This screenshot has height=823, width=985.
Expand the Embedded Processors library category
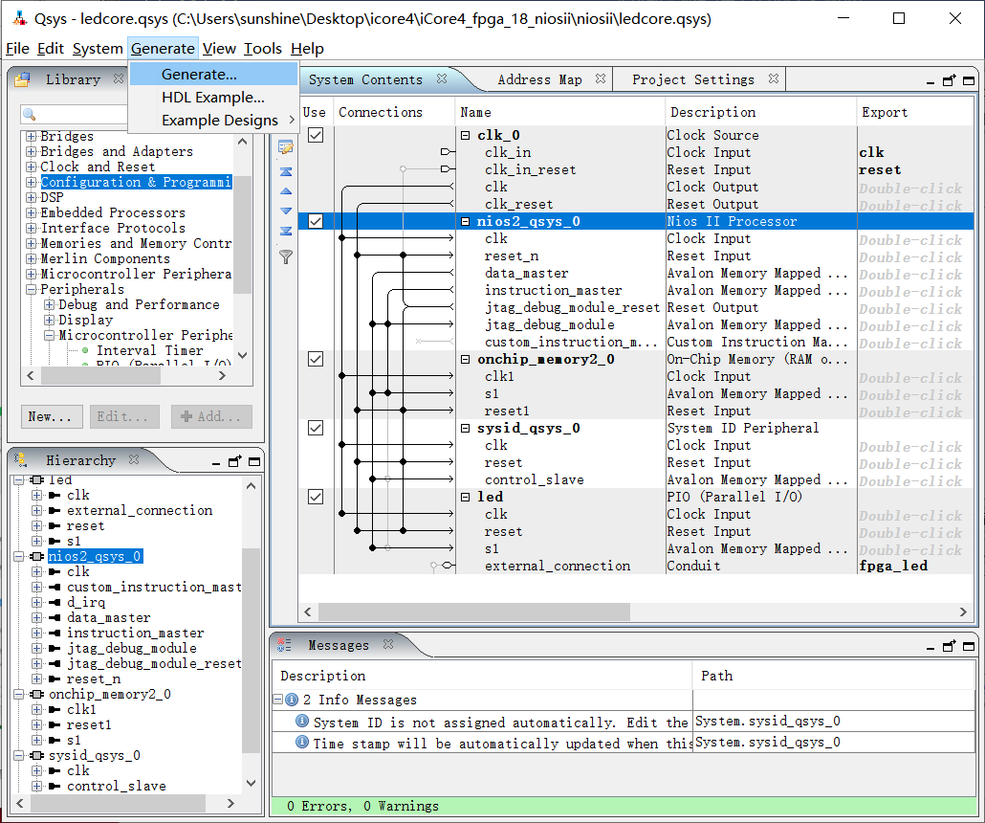click(x=32, y=212)
